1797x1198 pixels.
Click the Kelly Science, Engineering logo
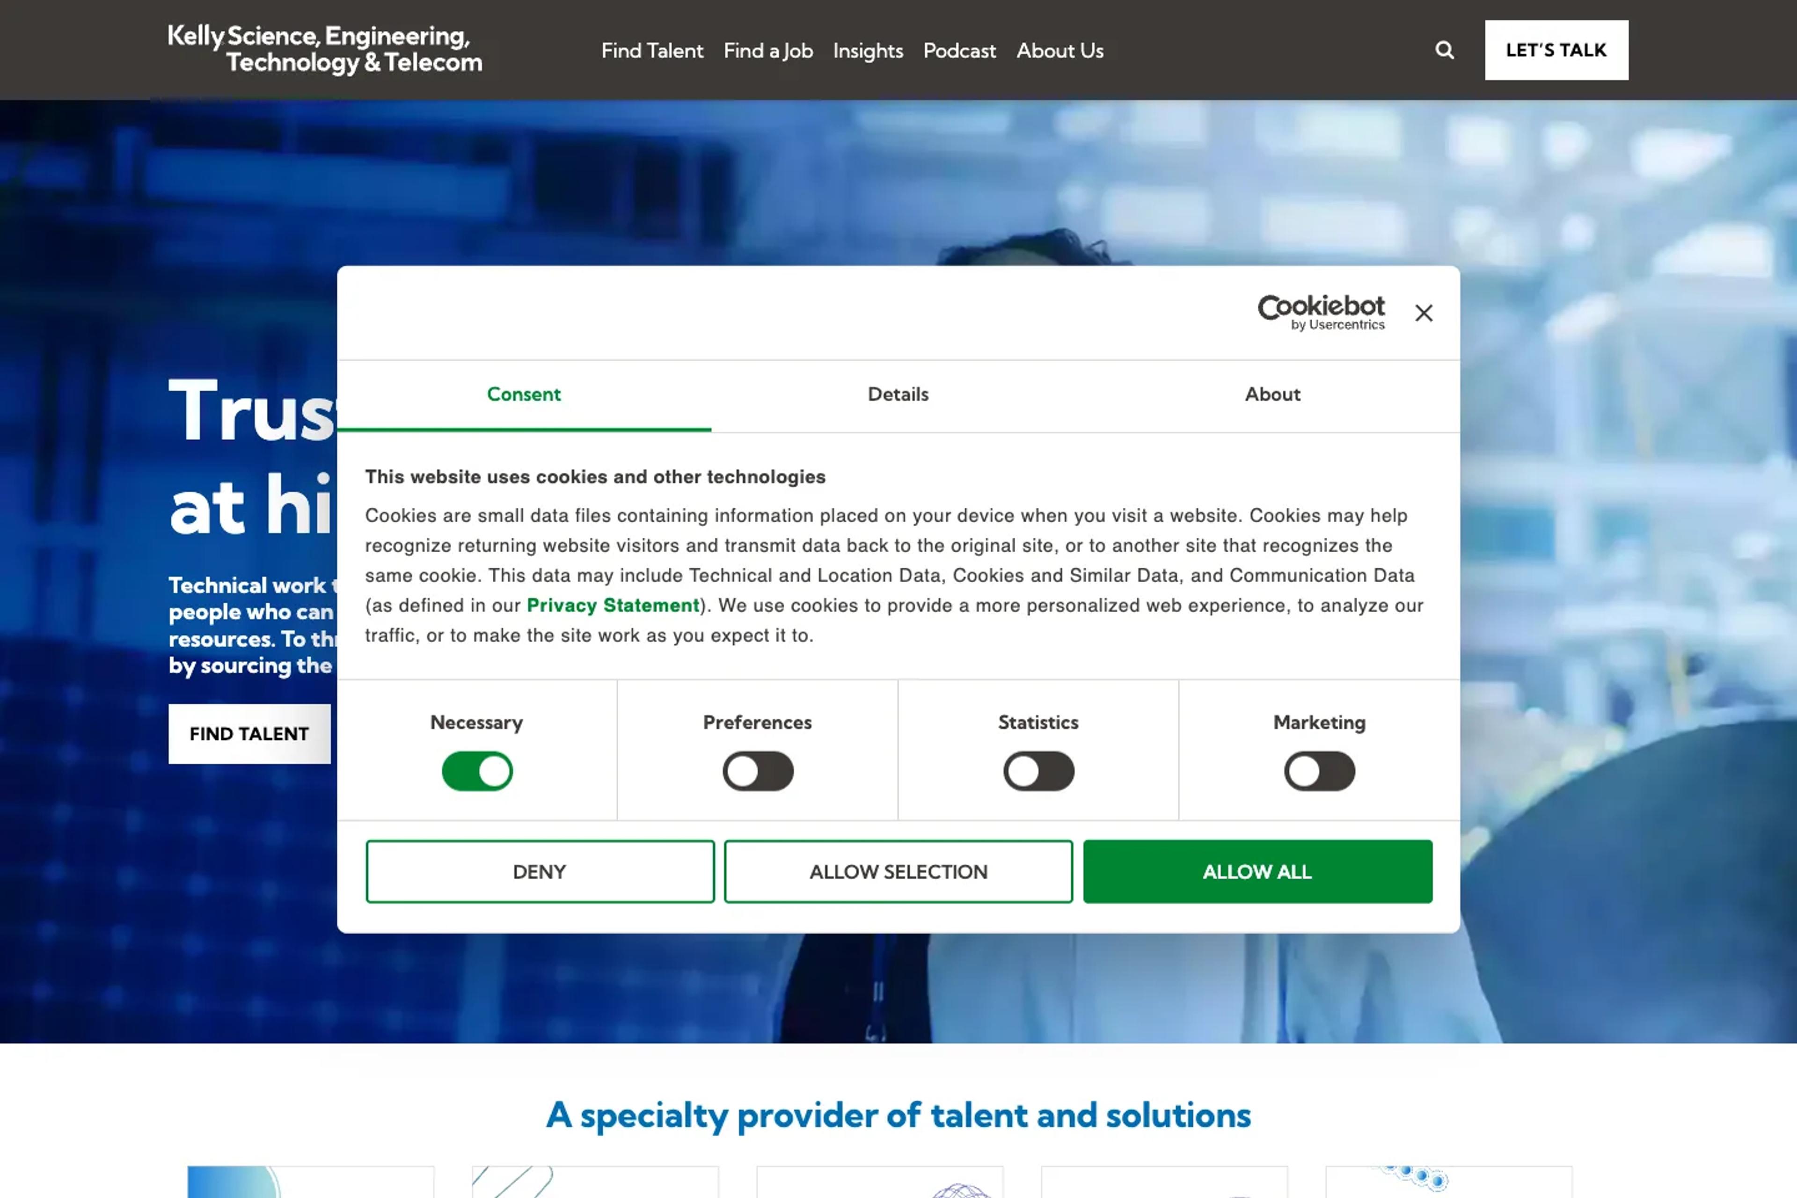[x=325, y=50]
